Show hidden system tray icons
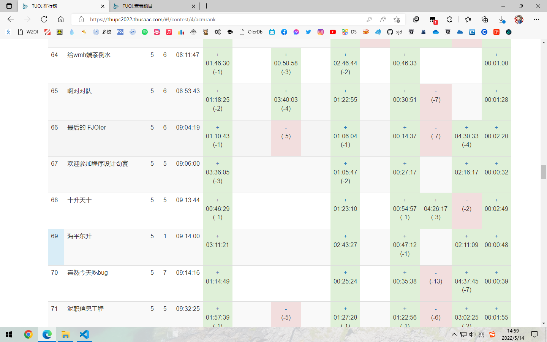 (x=454, y=334)
